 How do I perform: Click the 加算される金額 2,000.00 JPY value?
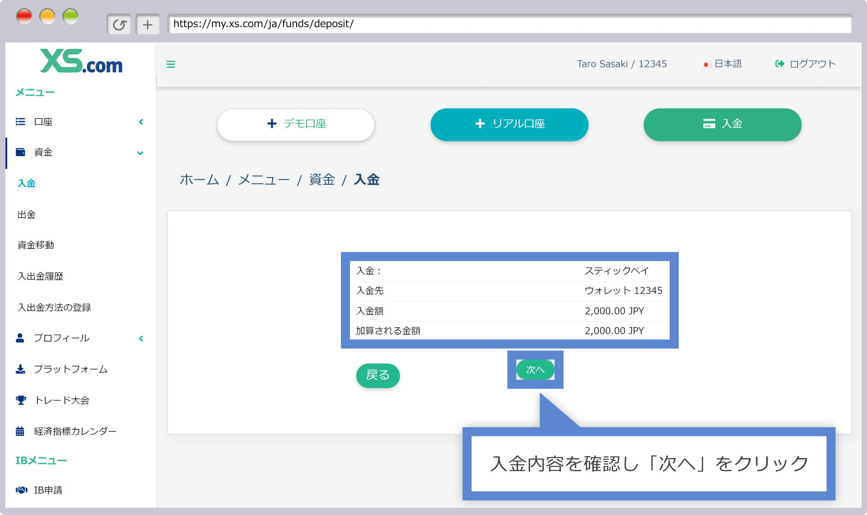pos(614,331)
